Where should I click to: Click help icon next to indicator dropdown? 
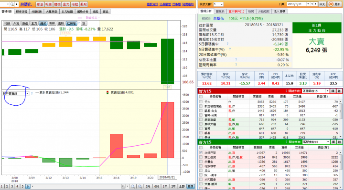click(32, 94)
